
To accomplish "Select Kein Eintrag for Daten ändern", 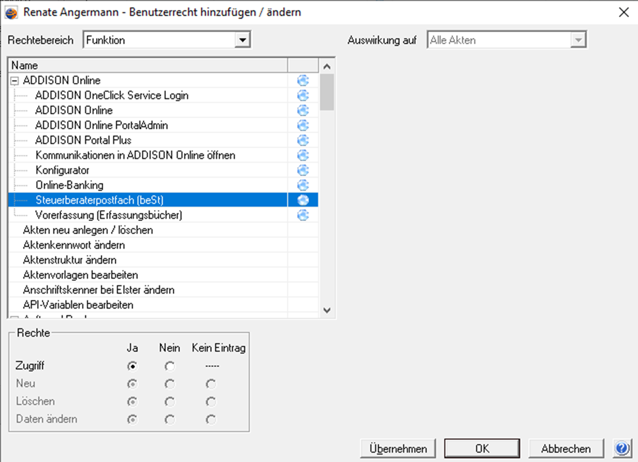I will click(211, 419).
